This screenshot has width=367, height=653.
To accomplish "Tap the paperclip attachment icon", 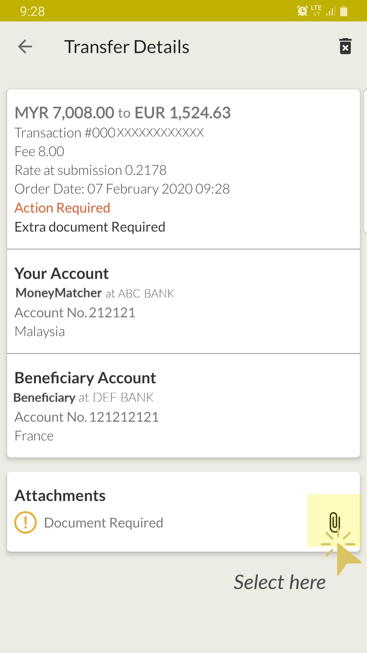I will (334, 522).
